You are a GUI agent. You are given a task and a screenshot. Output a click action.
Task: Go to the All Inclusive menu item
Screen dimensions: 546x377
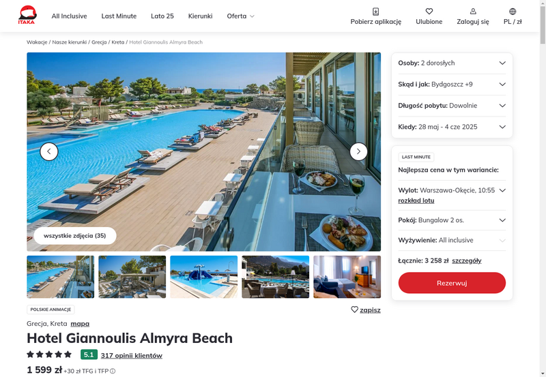70,16
